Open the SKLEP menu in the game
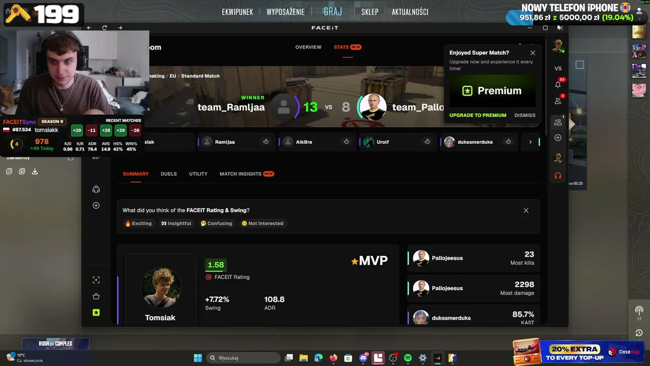Image resolution: width=650 pixels, height=366 pixels. (370, 12)
